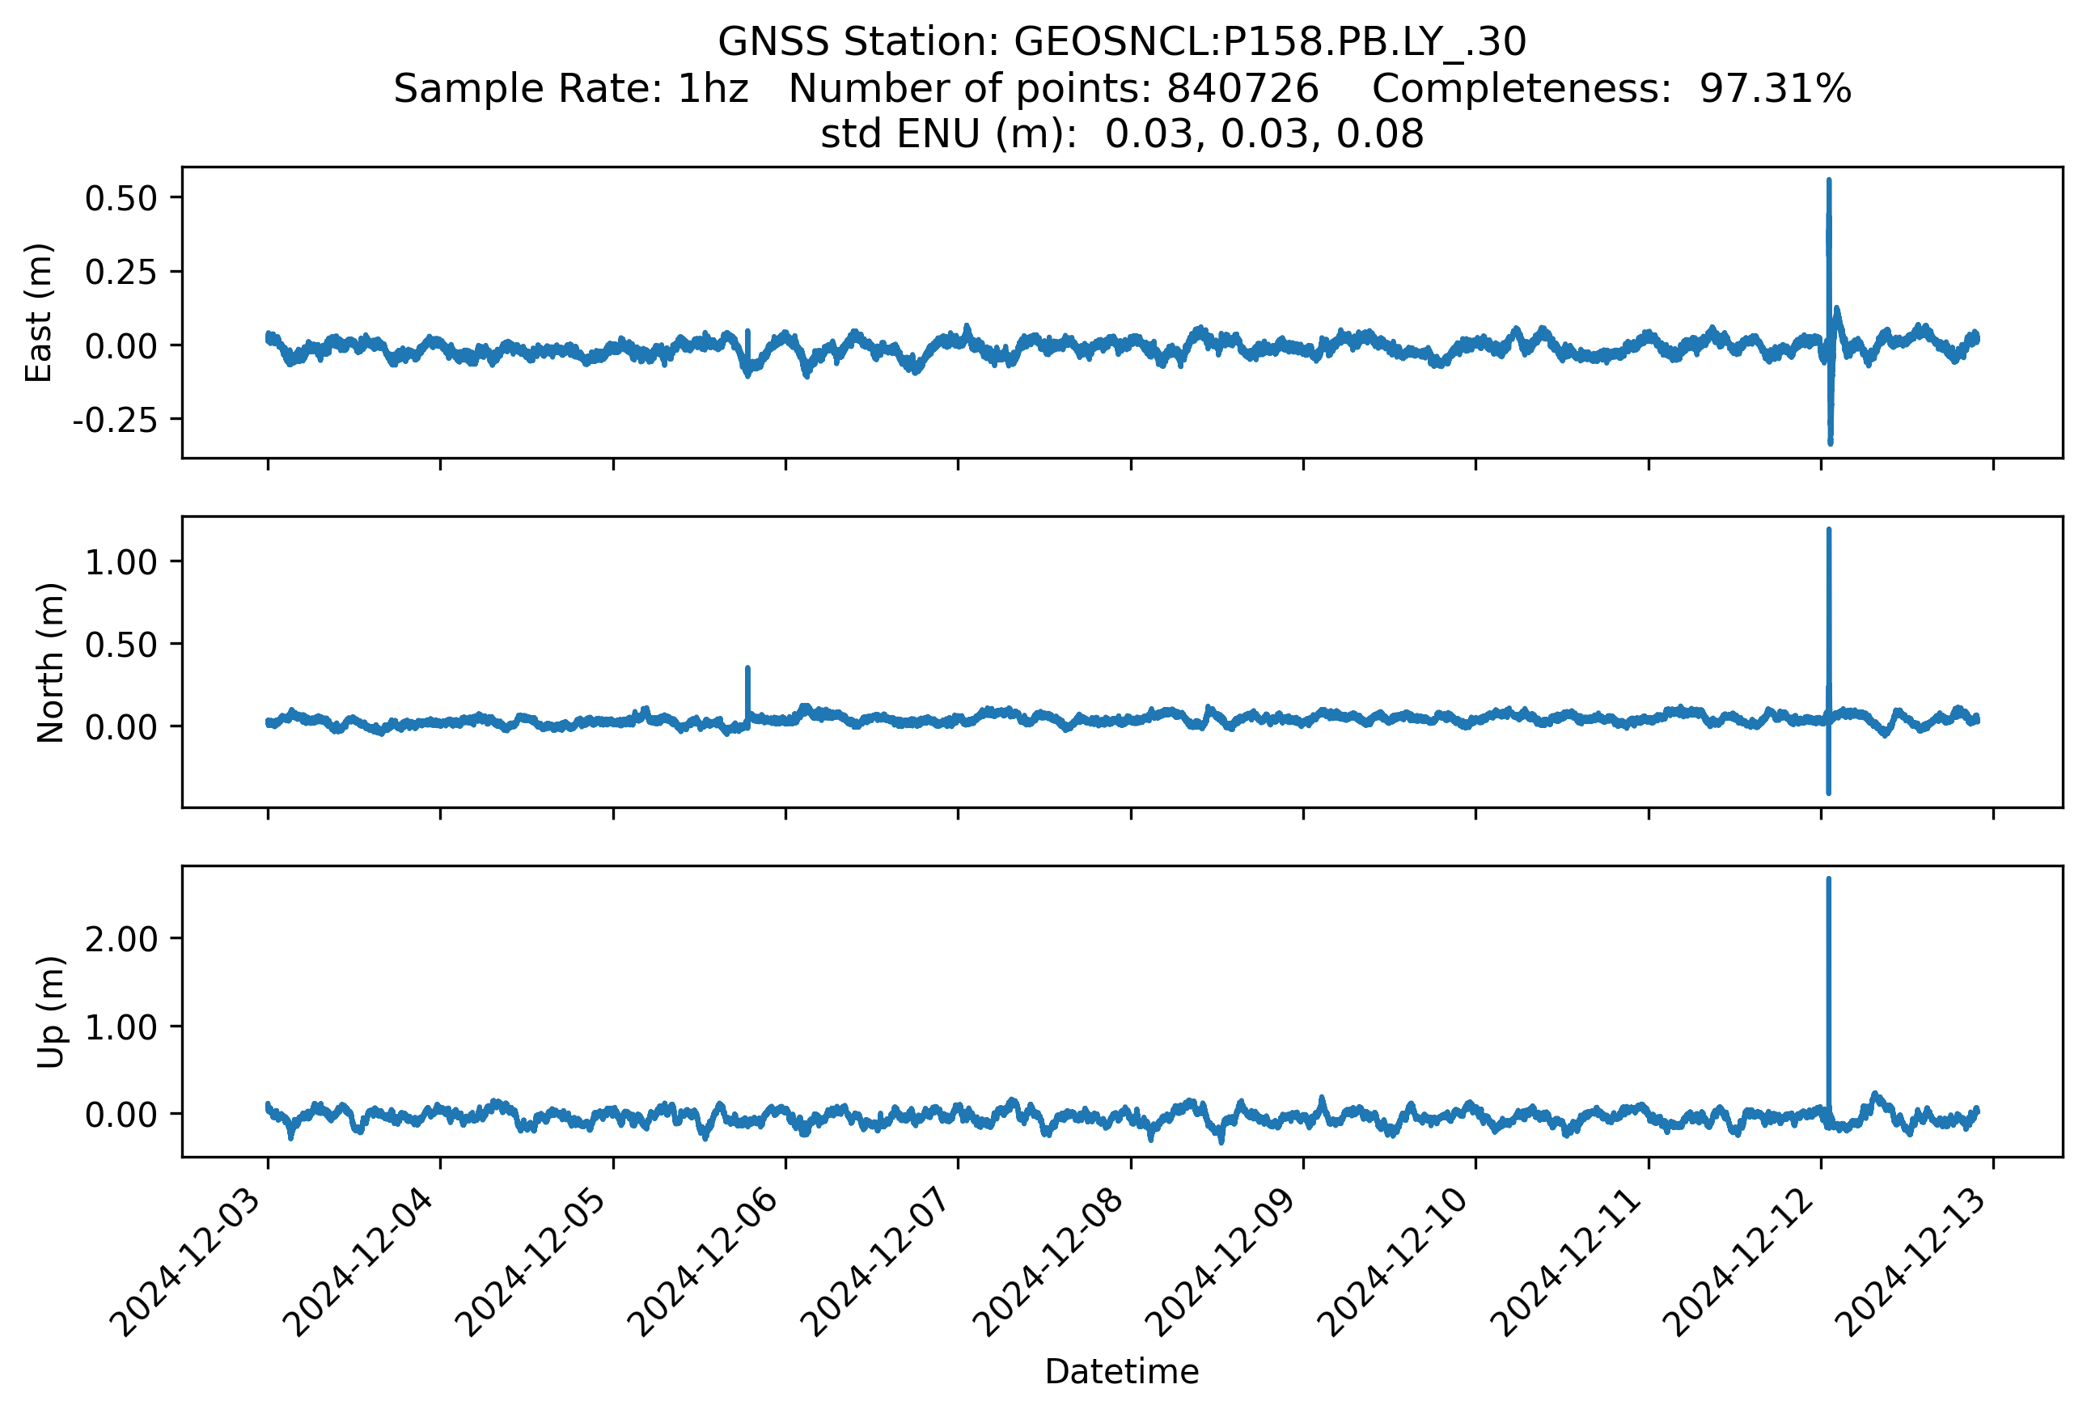Click the North (m) axis label
Screen dimensions: 2087x1414
pyautogui.click(x=50, y=663)
